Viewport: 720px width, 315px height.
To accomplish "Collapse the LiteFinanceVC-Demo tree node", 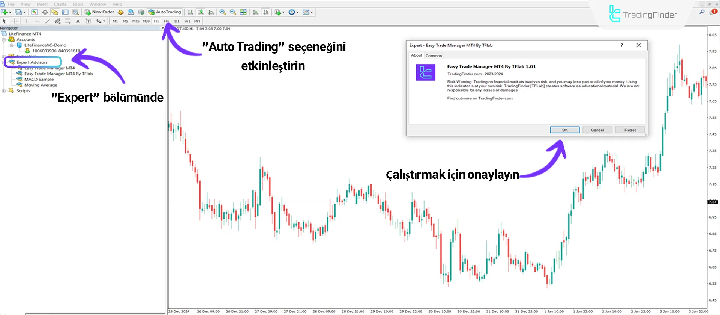I will point(12,45).
